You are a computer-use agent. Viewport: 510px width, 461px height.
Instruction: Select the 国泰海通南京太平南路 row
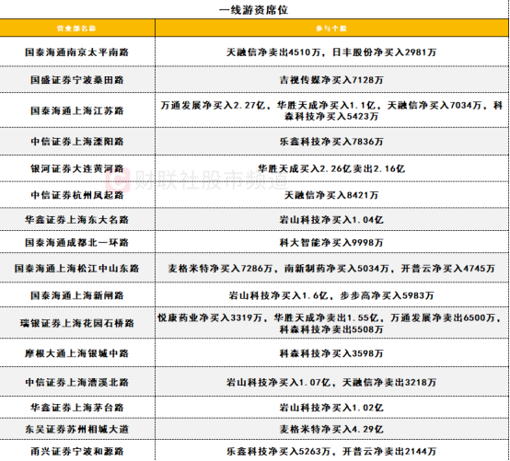[254, 52]
